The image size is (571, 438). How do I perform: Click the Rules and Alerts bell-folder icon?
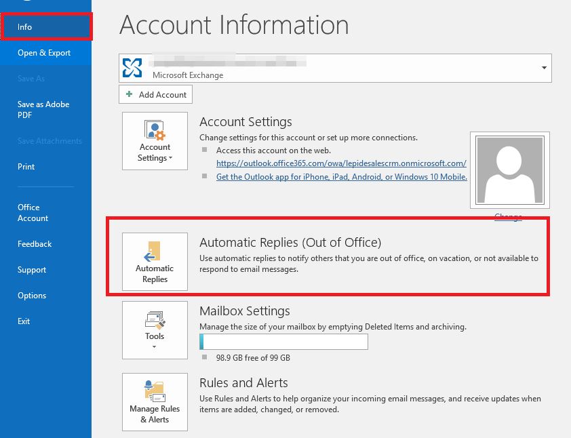click(x=155, y=391)
